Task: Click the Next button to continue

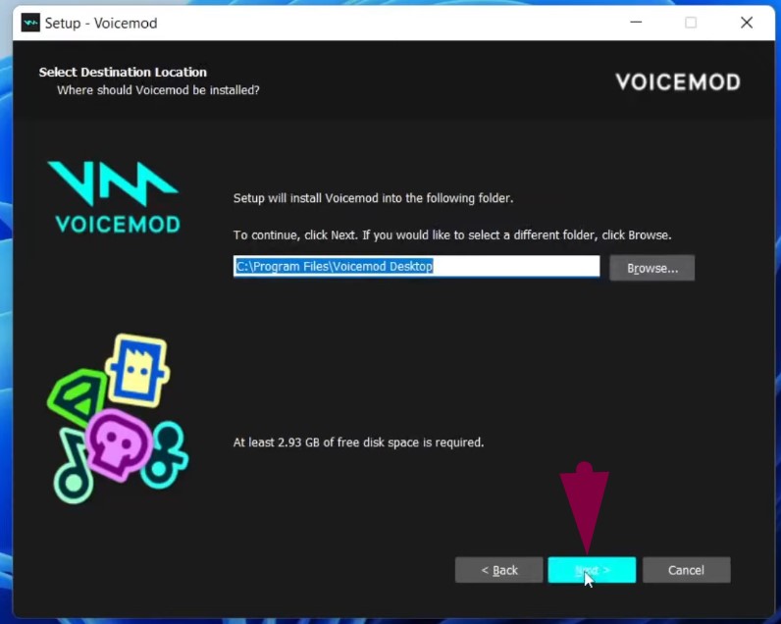Action: [x=592, y=570]
